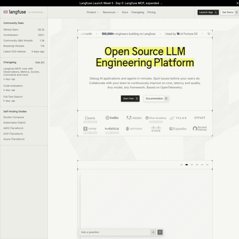
Task: Open the Changelog nav item
Action: point(138,12)
